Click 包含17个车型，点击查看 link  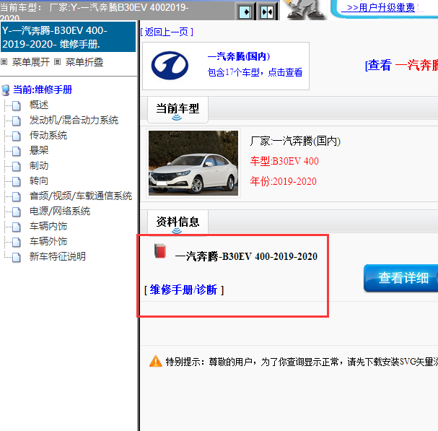coord(255,72)
